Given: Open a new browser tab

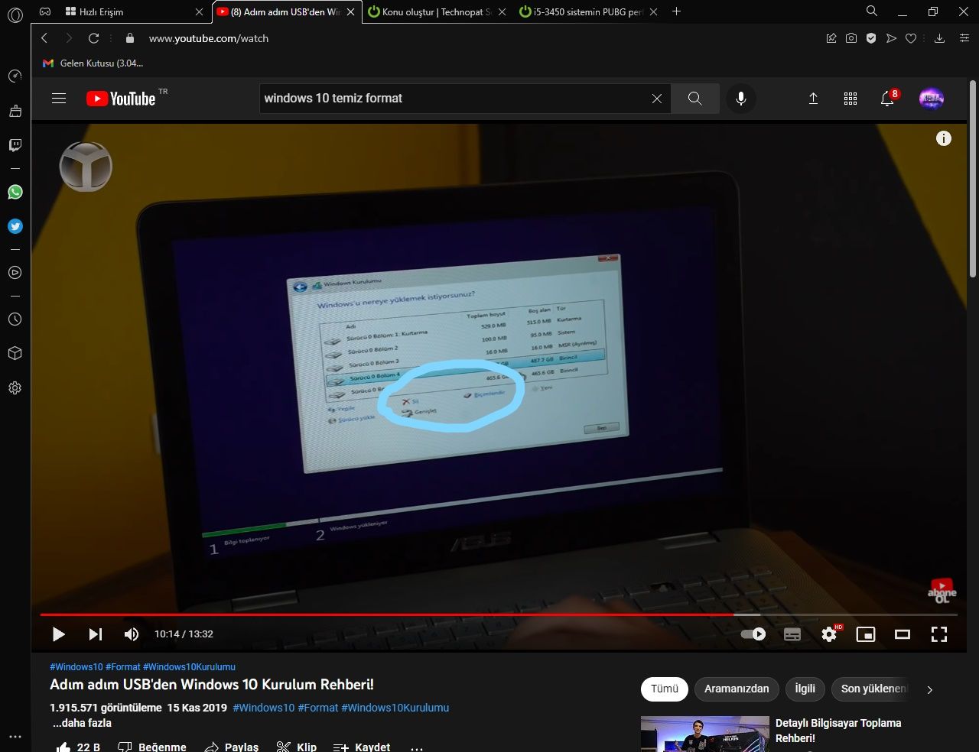Looking at the screenshot, I should (676, 11).
